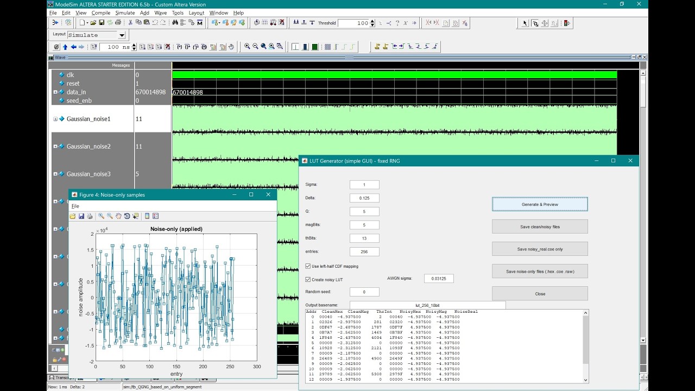Click the thBits input field showing 13
The image size is (695, 391).
[x=364, y=238]
